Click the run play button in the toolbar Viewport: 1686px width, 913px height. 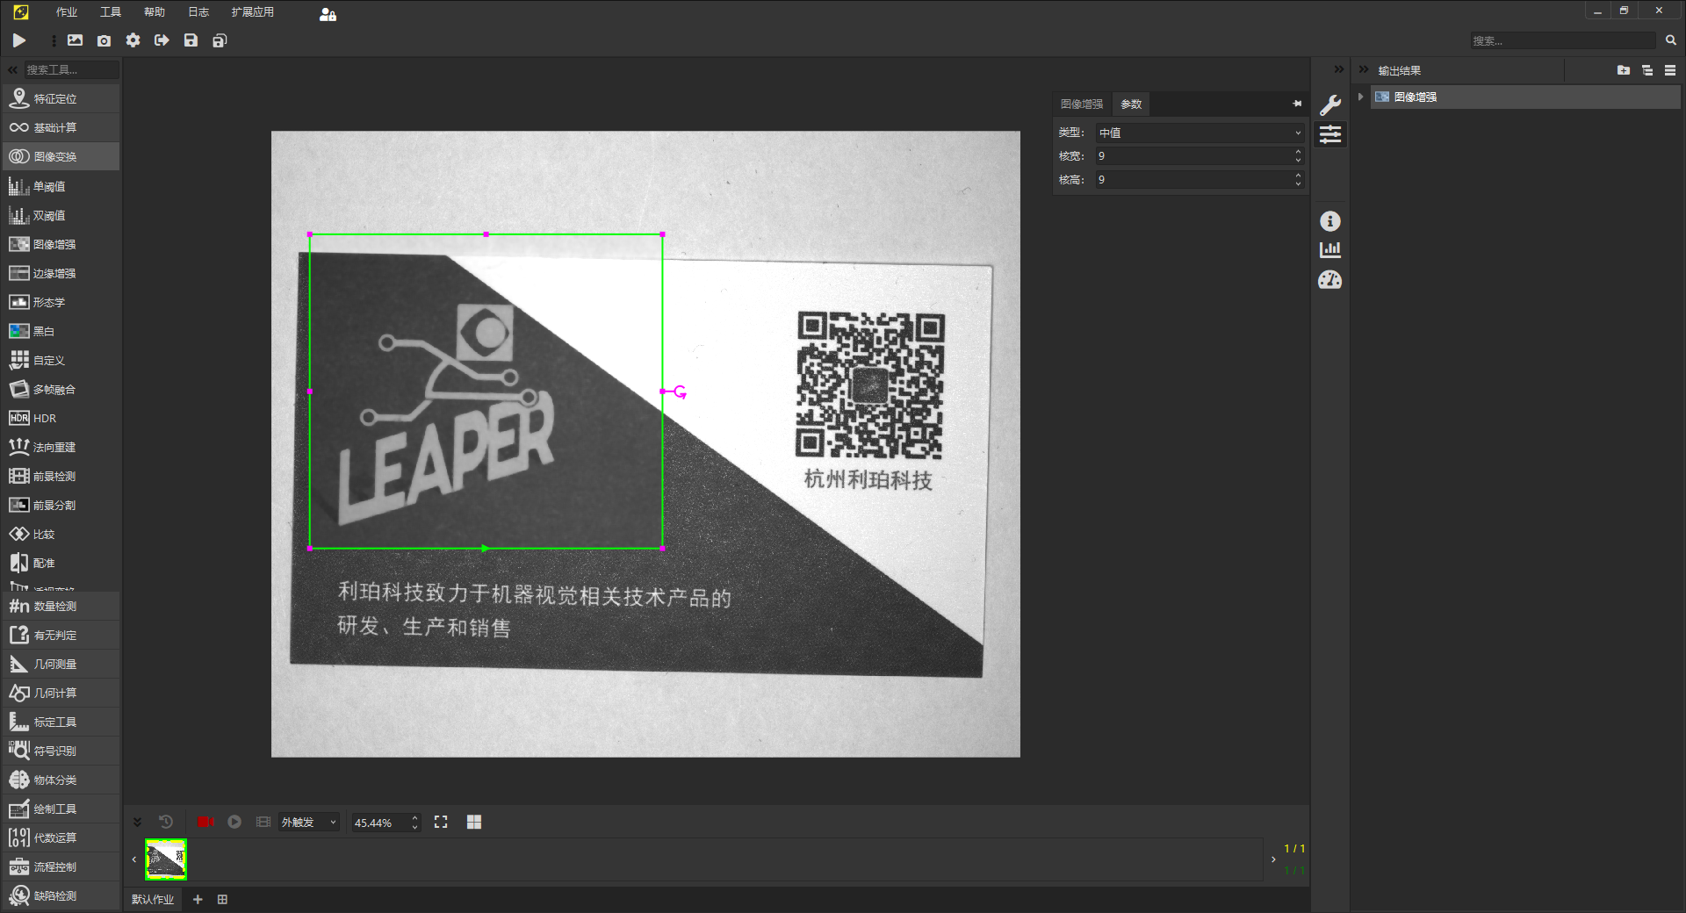pyautogui.click(x=18, y=40)
